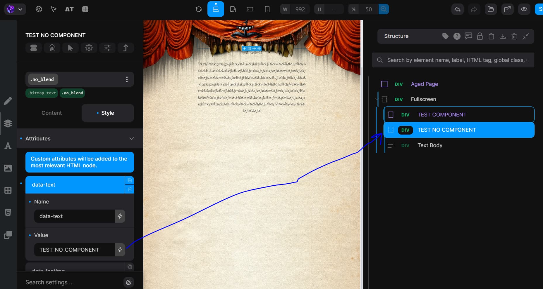Open page in new tab icon
Image resolution: width=543 pixels, height=289 pixels.
click(507, 9)
